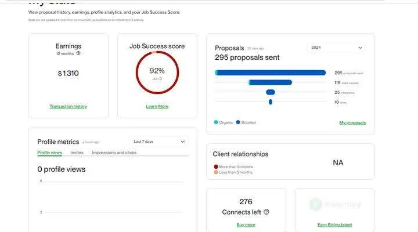This screenshot has height=232, width=418.
Task: Click the More than 3 months legend dot
Action: pos(217,167)
